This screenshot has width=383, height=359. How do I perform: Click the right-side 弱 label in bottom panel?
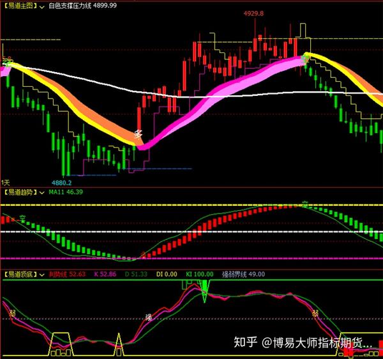pyautogui.click(x=315, y=313)
